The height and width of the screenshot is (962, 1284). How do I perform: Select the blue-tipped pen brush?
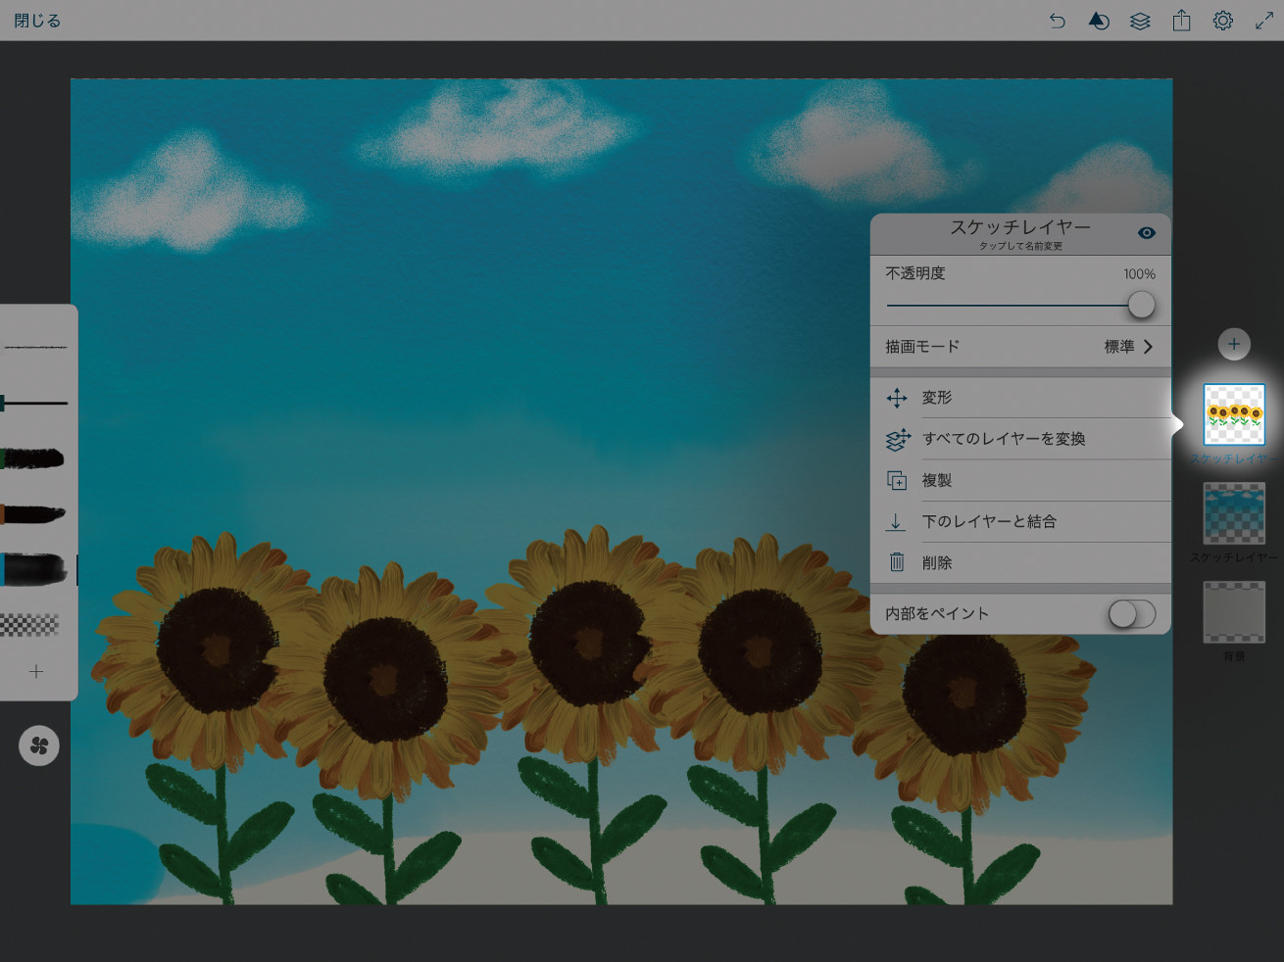pyautogui.click(x=35, y=403)
